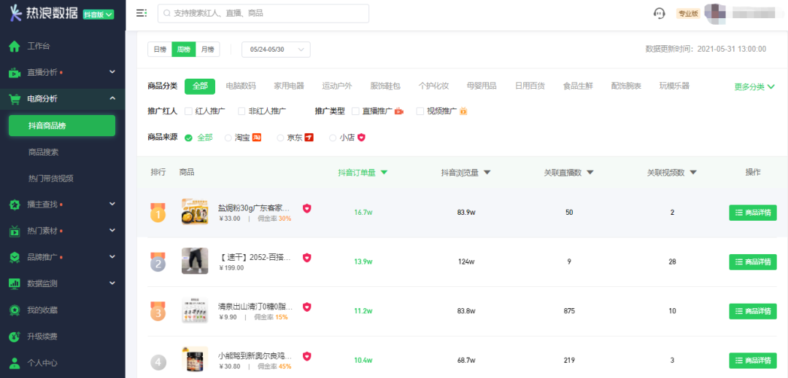Click shield icon beside 盐焗粉30g product
The image size is (788, 378).
(x=307, y=208)
